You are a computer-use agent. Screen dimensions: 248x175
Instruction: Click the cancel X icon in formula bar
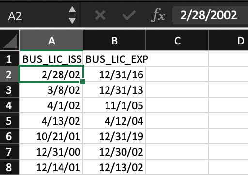[100, 15]
